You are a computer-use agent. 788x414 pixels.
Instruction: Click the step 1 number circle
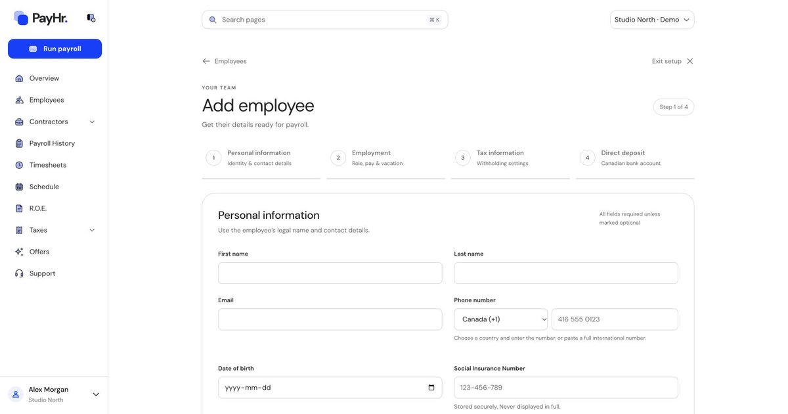click(x=213, y=158)
